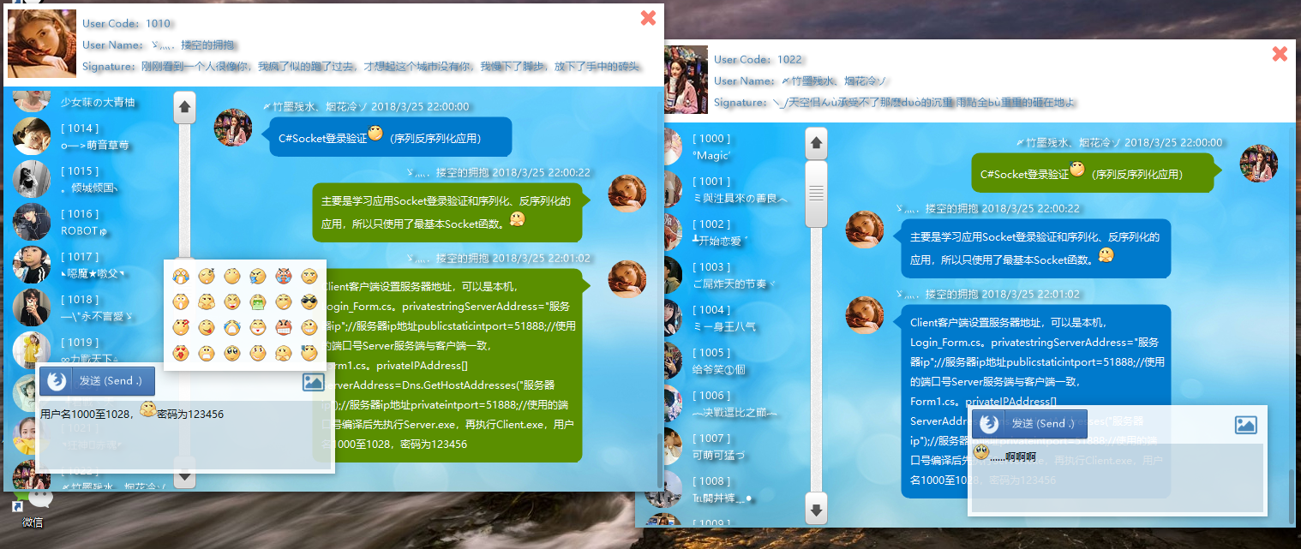This screenshot has height=549, width=1301.
Task: Select contact [ 1002 ] 开始恋爱 in the right window
Action: point(733,233)
